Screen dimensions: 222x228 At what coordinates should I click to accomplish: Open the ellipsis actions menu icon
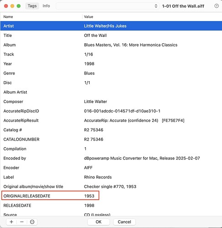click(32, 222)
